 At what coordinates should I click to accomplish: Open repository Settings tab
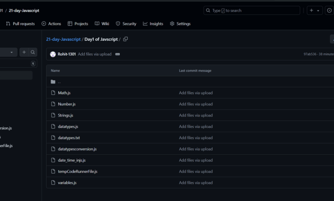pyautogui.click(x=180, y=24)
